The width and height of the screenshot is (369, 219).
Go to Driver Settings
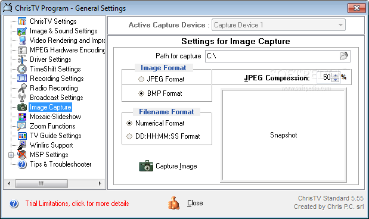coord(50,60)
